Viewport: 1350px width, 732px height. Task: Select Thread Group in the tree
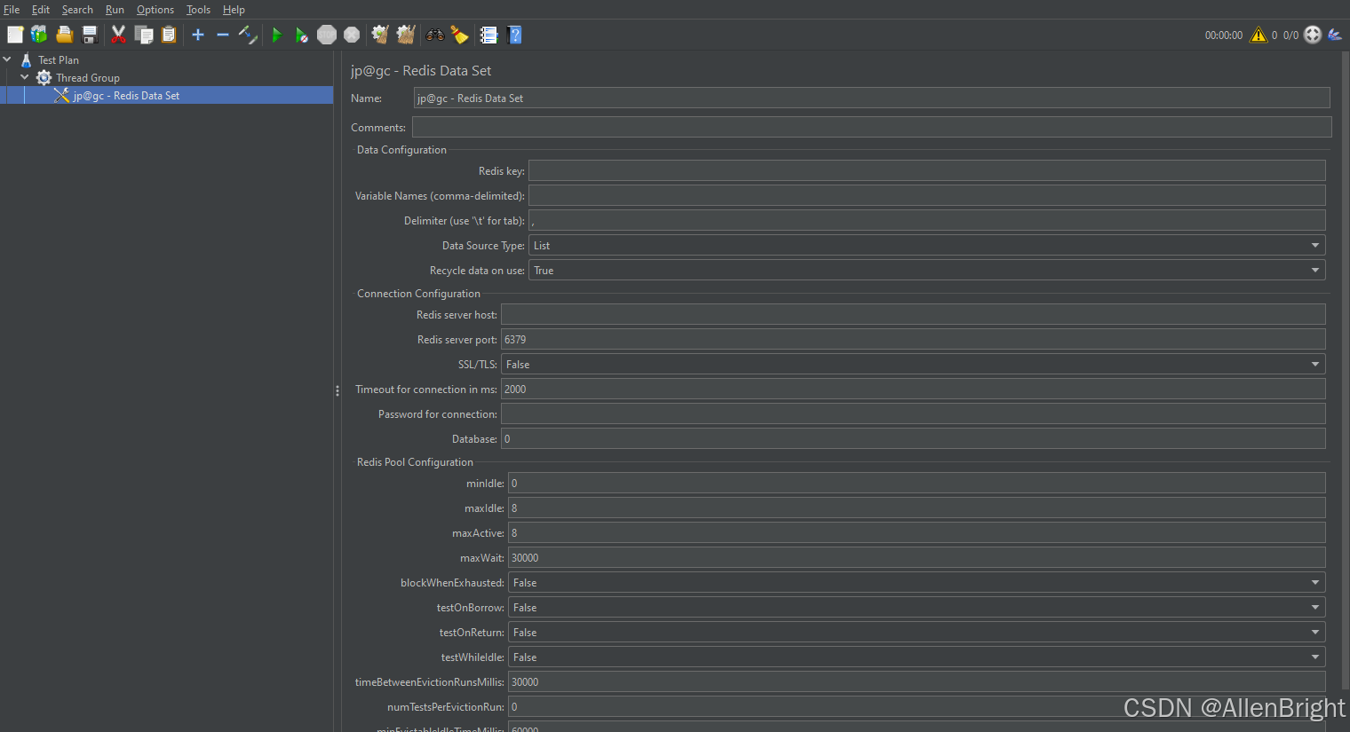88,77
